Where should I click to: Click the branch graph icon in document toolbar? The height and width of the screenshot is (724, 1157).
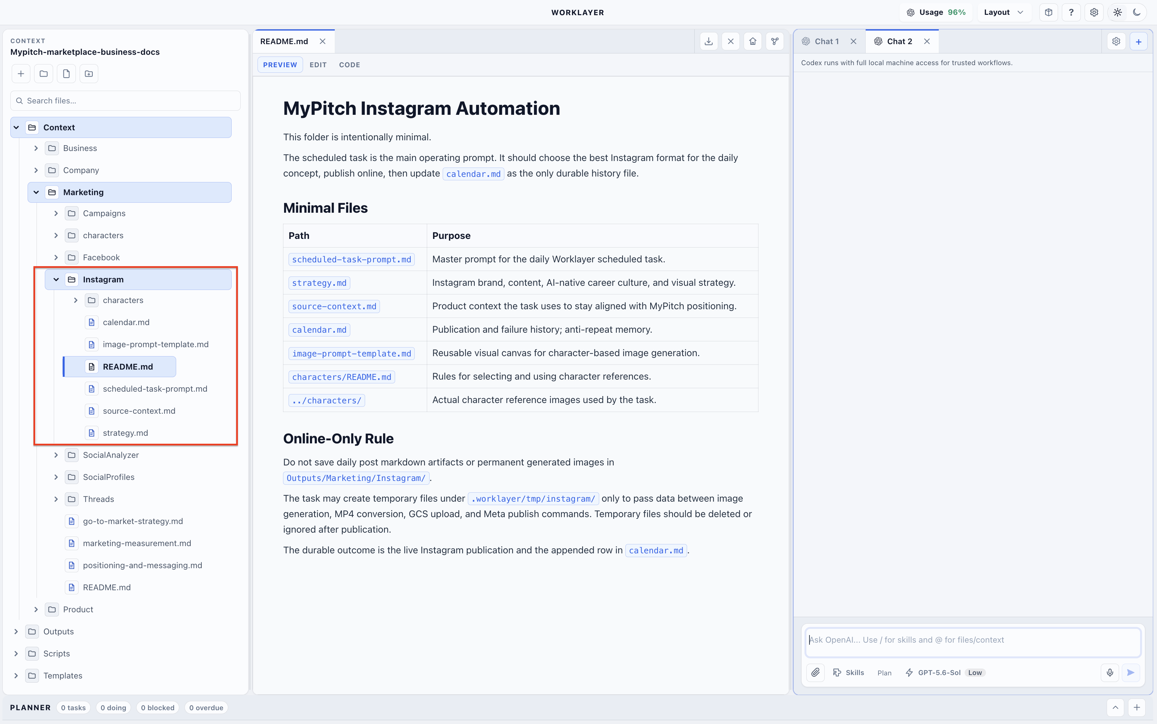pos(775,41)
